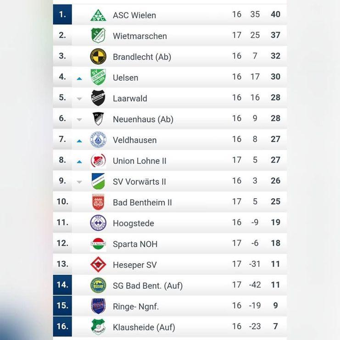Click the Klausheide green crest
This screenshot has width=340, height=340.
[98, 327]
